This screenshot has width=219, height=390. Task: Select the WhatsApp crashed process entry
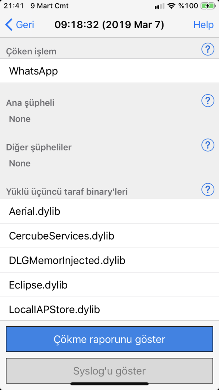(33, 71)
